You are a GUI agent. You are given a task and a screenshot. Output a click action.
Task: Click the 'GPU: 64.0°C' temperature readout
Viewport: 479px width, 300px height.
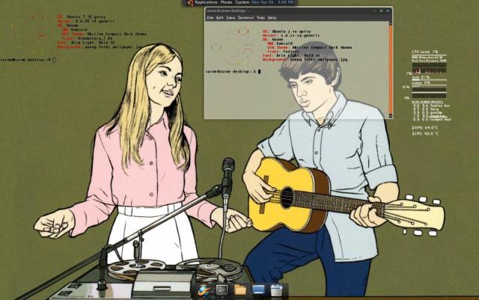pos(425,127)
